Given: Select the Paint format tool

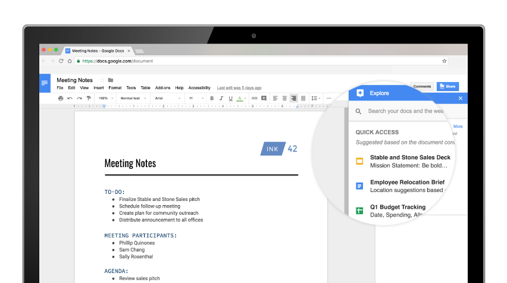Looking at the screenshot, I should pos(89,98).
